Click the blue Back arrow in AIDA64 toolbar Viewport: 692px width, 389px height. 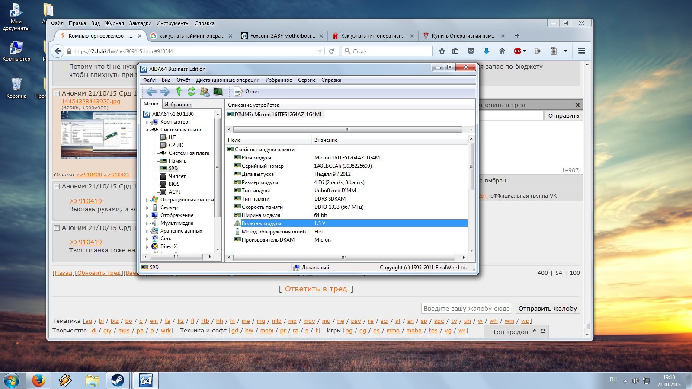click(151, 92)
